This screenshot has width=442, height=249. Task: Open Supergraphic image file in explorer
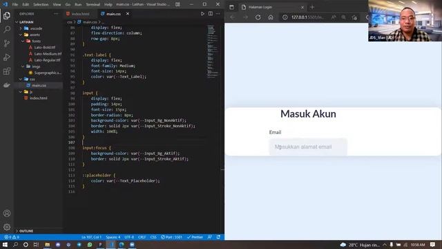pyautogui.click(x=48, y=73)
